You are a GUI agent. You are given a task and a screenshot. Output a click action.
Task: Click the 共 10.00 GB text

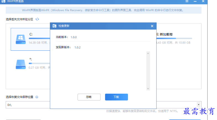[183, 43]
